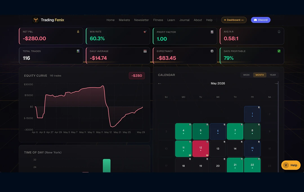This screenshot has width=304, height=192.
Task: Click the Dashboard button
Action: click(234, 20)
